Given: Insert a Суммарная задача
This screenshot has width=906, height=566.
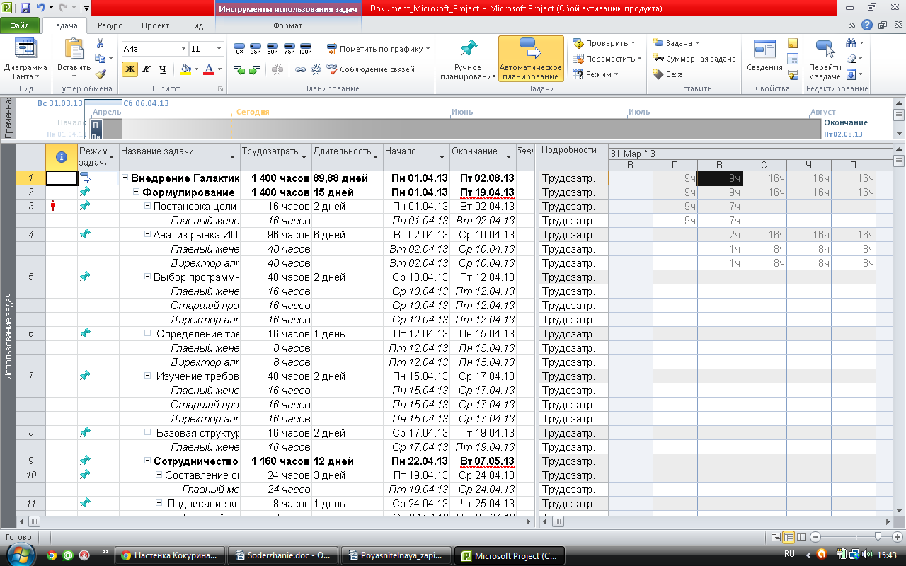Looking at the screenshot, I should click(x=694, y=59).
